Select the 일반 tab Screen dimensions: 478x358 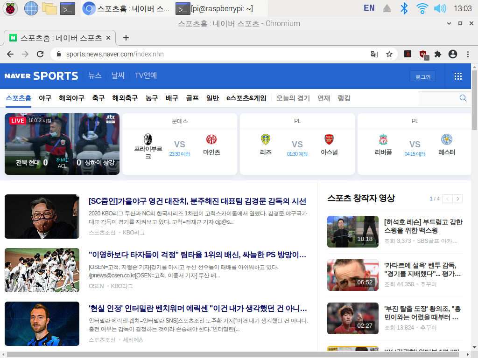point(212,98)
